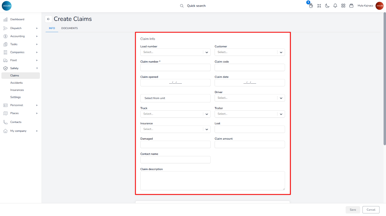Click the Claim description text area
The width and height of the screenshot is (386, 216).
click(x=212, y=181)
